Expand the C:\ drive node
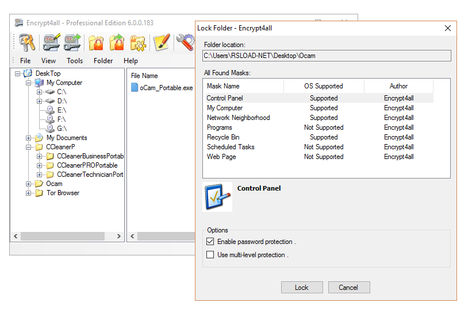 39,92
